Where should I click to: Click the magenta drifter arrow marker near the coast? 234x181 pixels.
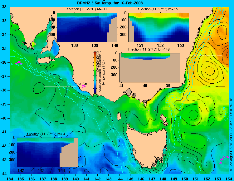point(83,86)
